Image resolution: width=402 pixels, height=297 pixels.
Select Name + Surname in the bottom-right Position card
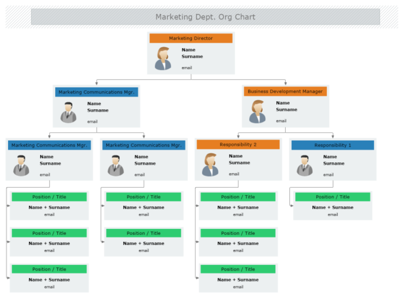[332, 207]
